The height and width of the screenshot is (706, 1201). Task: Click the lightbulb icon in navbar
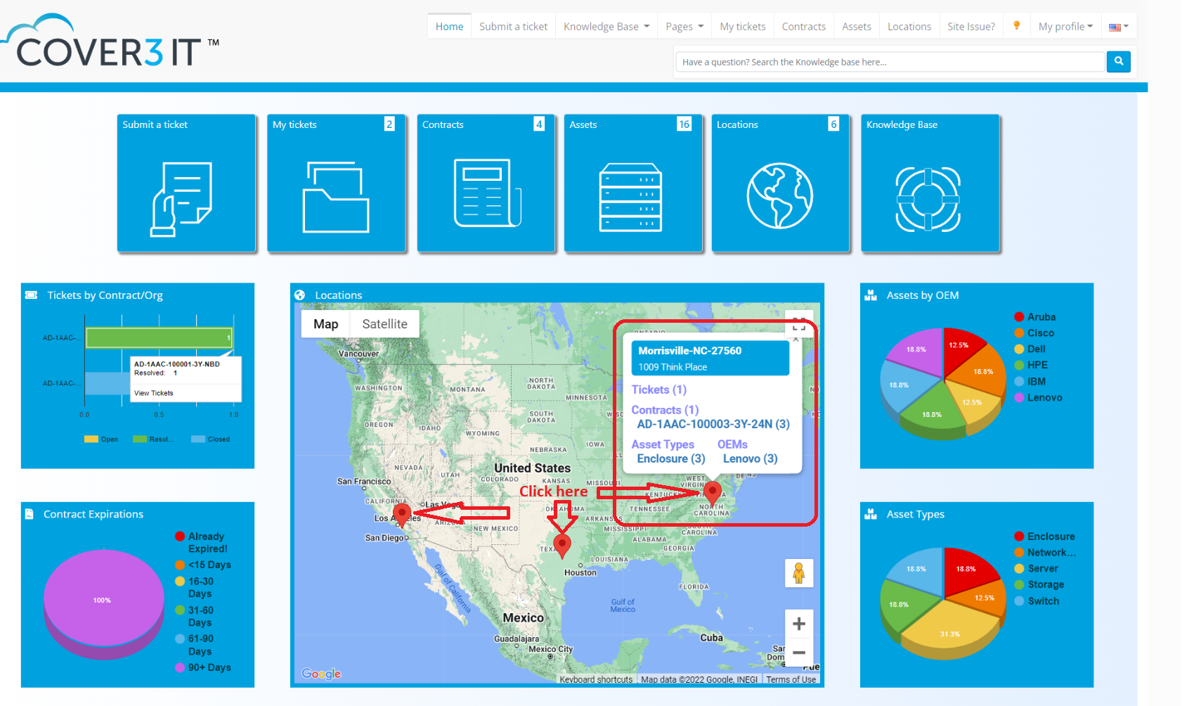point(1016,26)
